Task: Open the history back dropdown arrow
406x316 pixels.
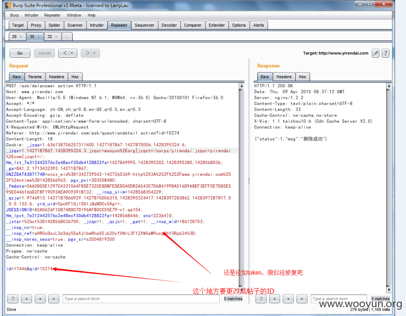Action: (72, 53)
